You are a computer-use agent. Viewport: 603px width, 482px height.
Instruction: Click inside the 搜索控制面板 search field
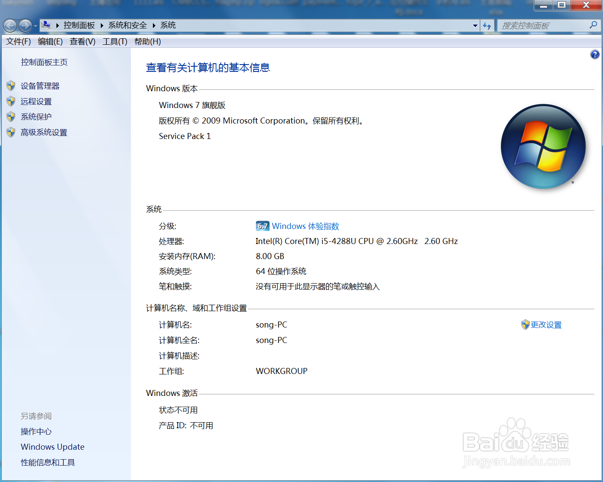pyautogui.click(x=547, y=25)
